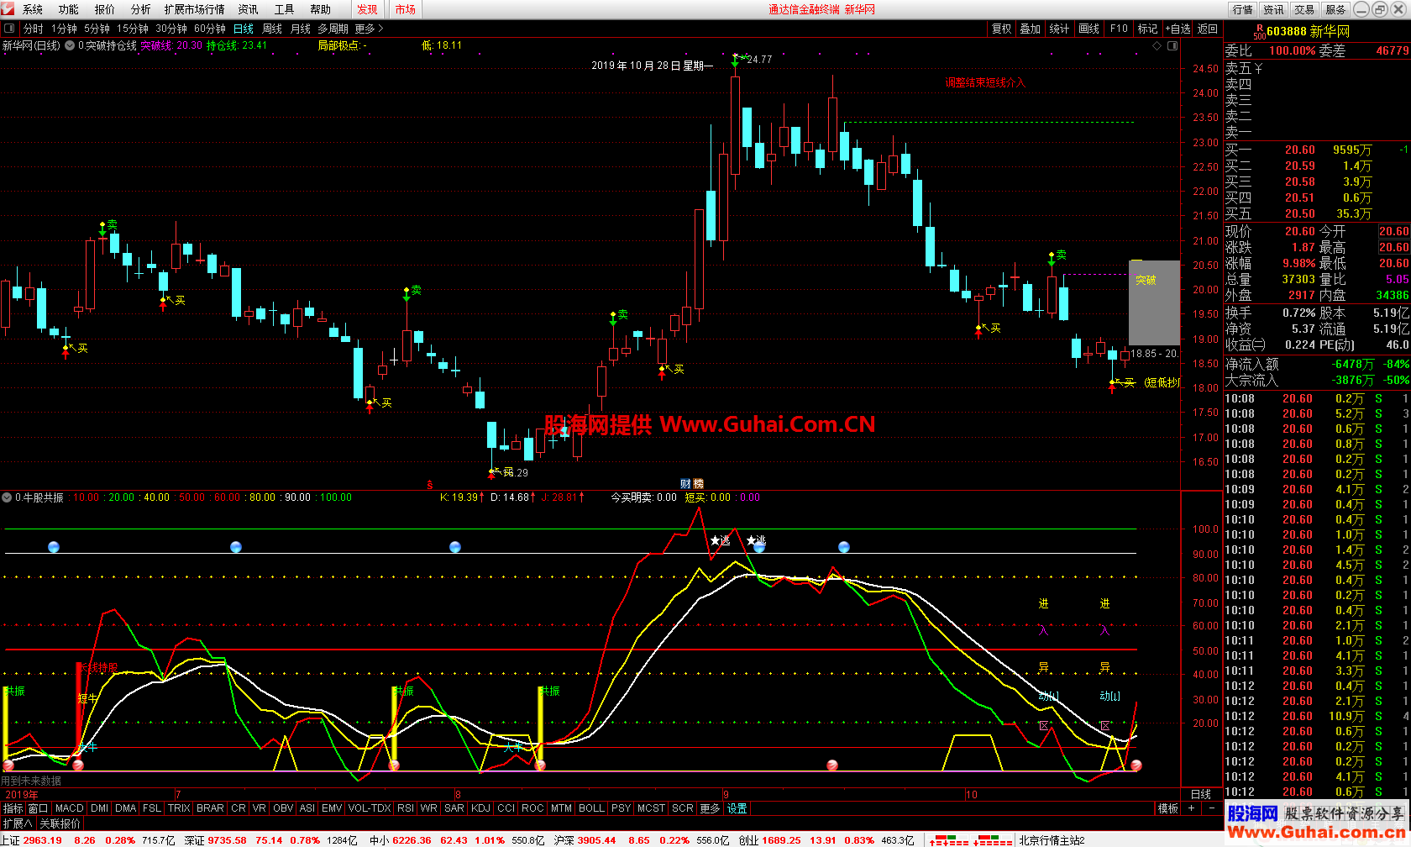Select the BOLL indicator tab

pos(591,808)
